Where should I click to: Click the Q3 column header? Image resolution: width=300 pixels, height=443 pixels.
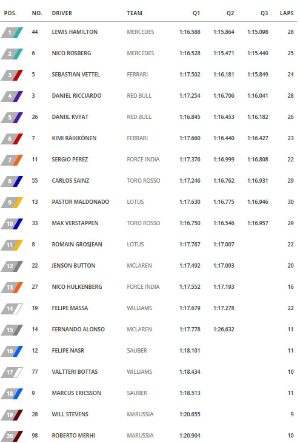tap(264, 13)
